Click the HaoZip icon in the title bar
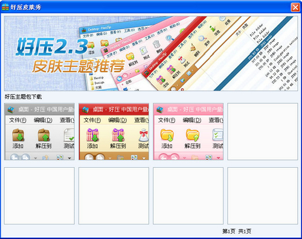The width and height of the screenshot is (302, 239). click(5, 7)
